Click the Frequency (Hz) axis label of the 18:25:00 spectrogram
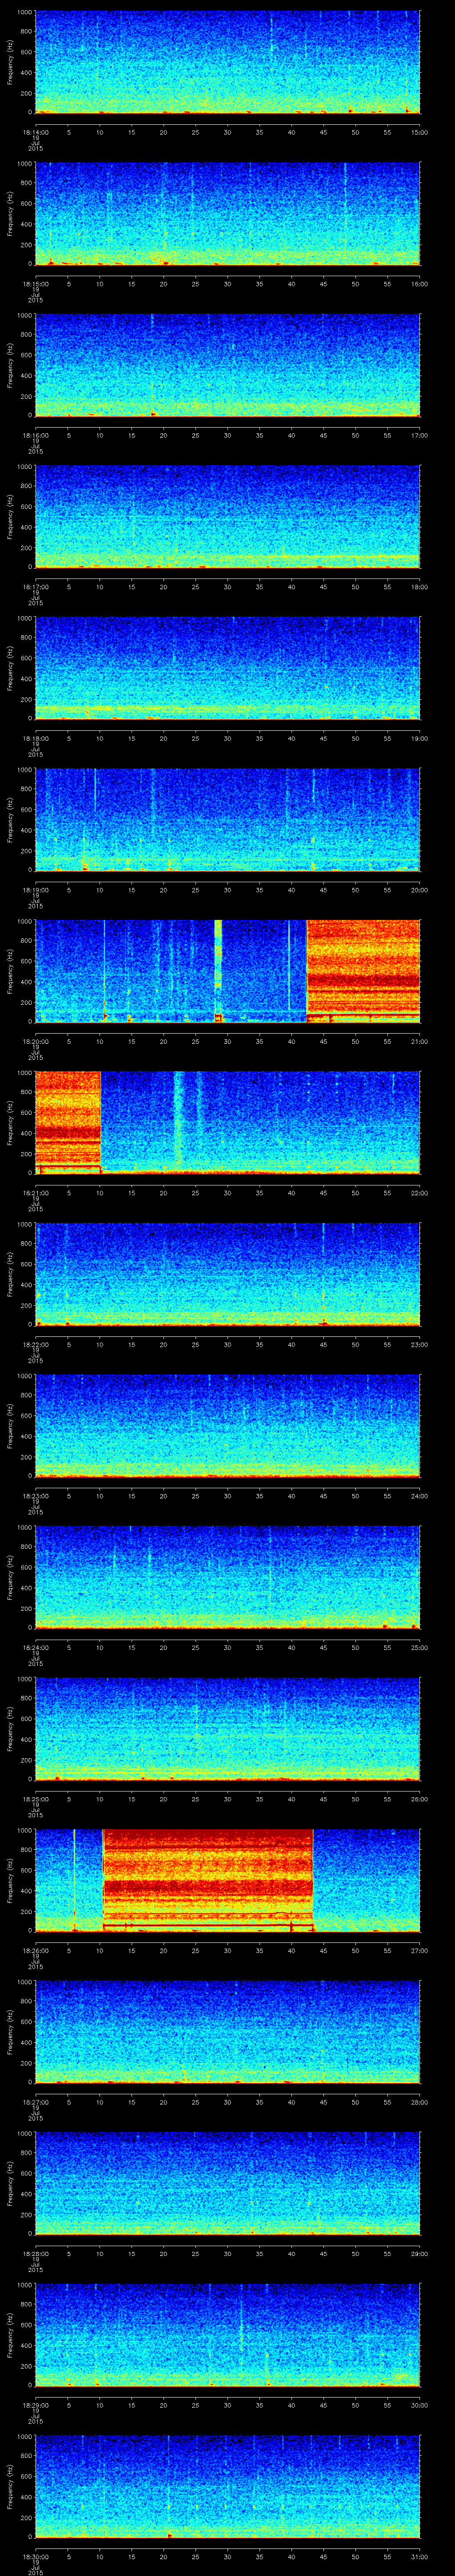Screen dimensions: 455x2576 point(10,1728)
